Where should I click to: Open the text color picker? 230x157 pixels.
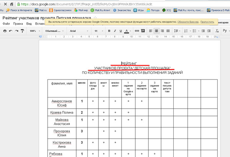[x=127, y=31]
